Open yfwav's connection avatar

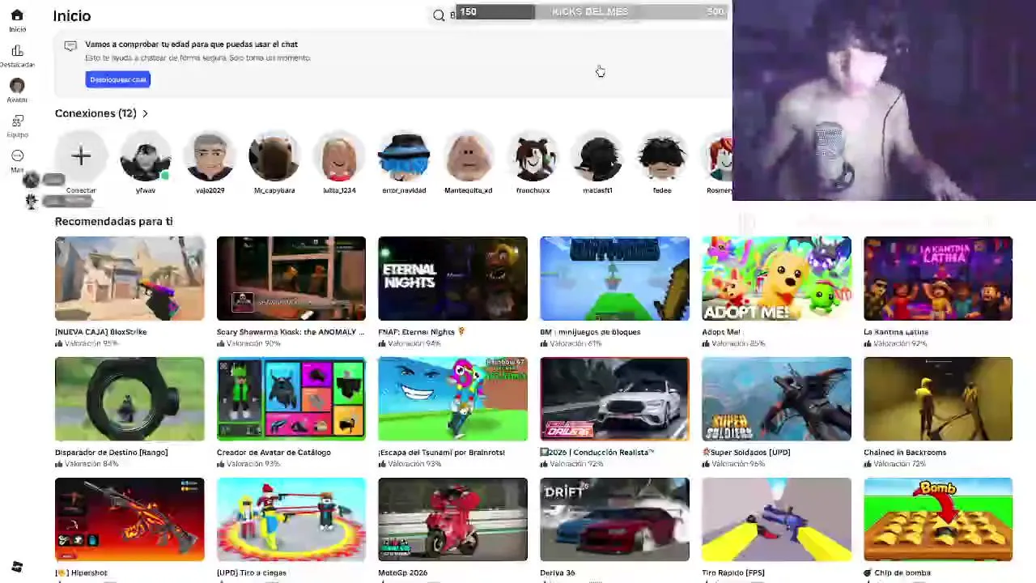pyautogui.click(x=146, y=155)
